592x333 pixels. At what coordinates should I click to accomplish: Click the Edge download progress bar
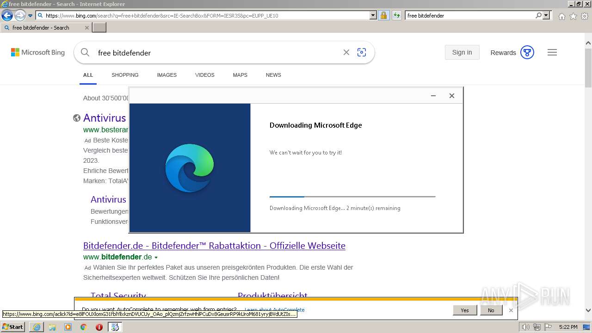352,197
